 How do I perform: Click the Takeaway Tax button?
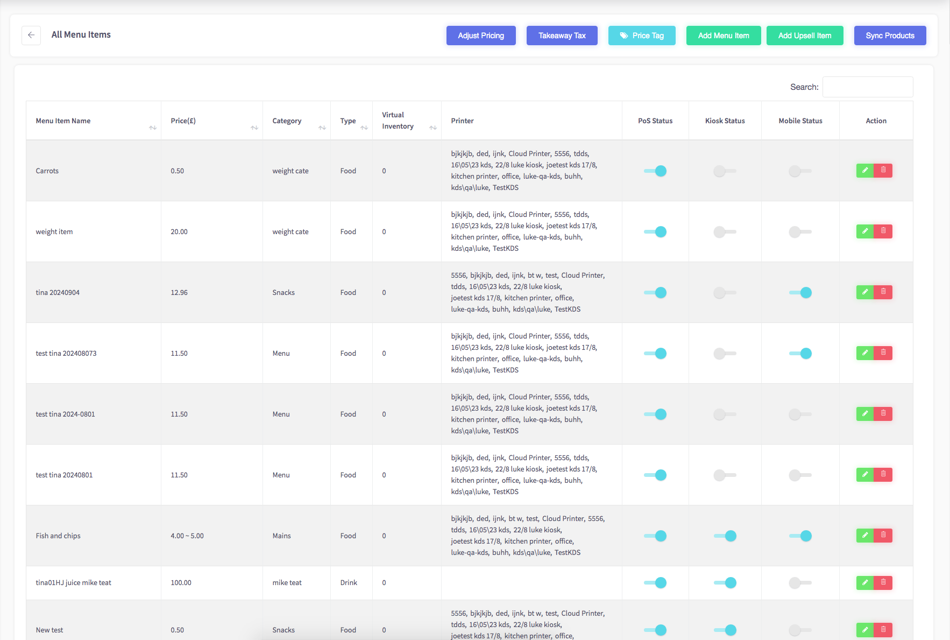562,36
